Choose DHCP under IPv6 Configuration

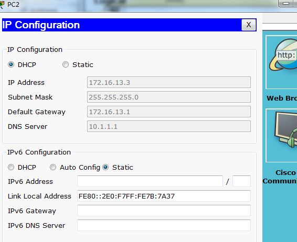(x=11, y=167)
